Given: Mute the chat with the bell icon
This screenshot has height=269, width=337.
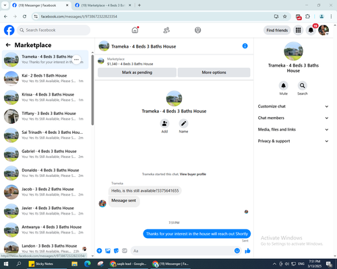Looking at the screenshot, I should click(284, 85).
